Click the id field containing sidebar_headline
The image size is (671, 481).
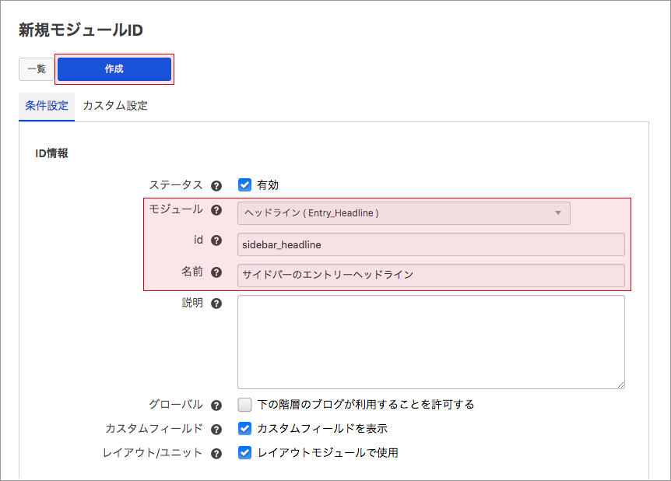point(430,244)
